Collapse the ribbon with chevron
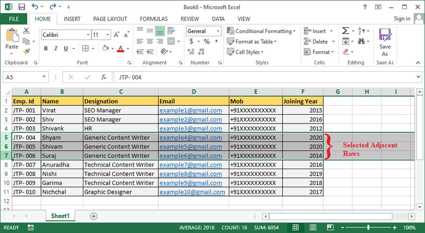This screenshot has height=233, width=425. [x=418, y=62]
